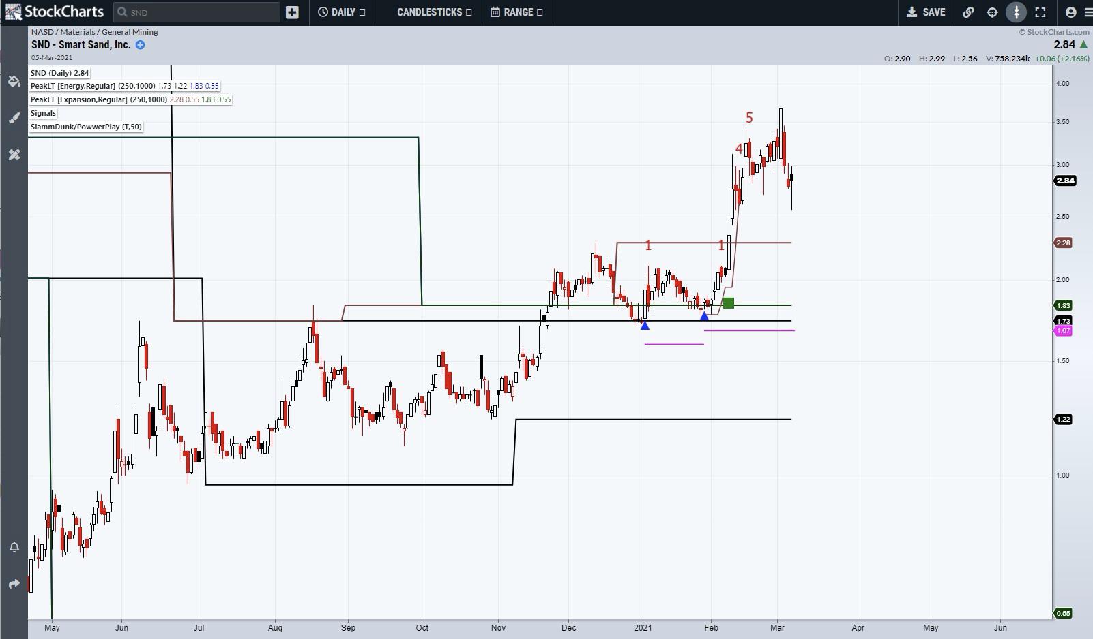Click the current price tag 2.84 on axis
The width and height of the screenshot is (1093, 639).
[x=1065, y=181]
